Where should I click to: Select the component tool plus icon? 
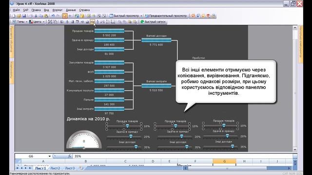(x=70, y=16)
